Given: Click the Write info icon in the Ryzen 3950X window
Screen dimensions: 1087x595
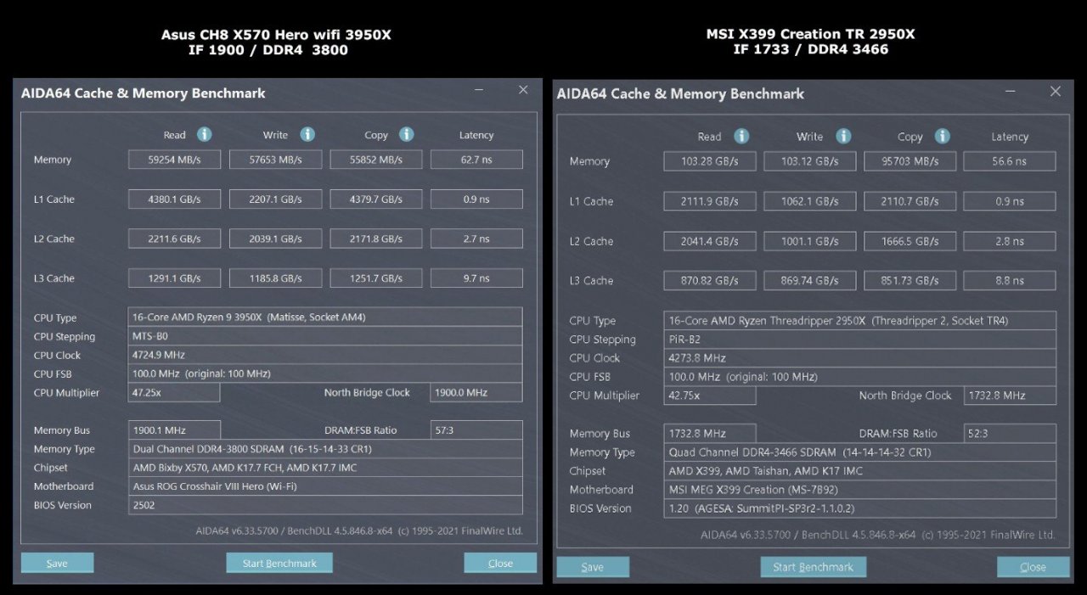Looking at the screenshot, I should click(307, 135).
